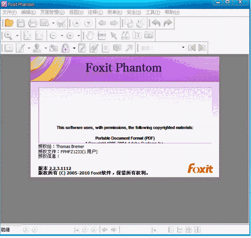This screenshot has height=238, width=251.
Task: Click the Redo curved arrow icon
Action: 168,23
